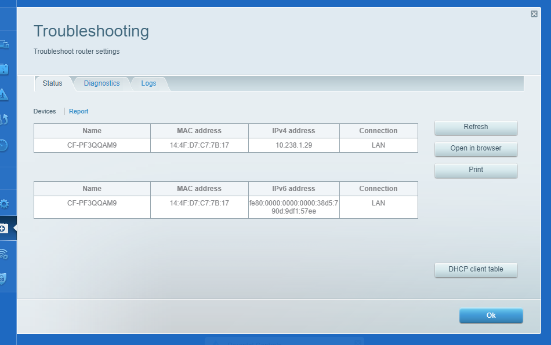Select the CF-PF3QQAM9 device row
Viewport: 551px width, 345px height.
(x=92, y=145)
